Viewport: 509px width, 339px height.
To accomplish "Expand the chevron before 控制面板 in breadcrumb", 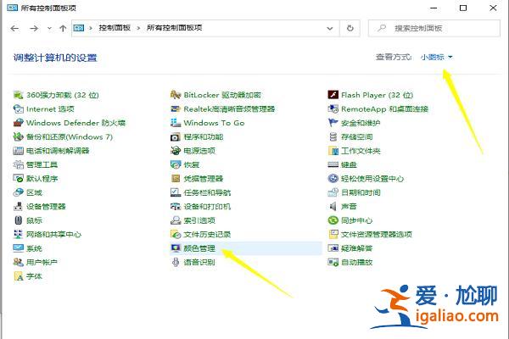I will 91,28.
